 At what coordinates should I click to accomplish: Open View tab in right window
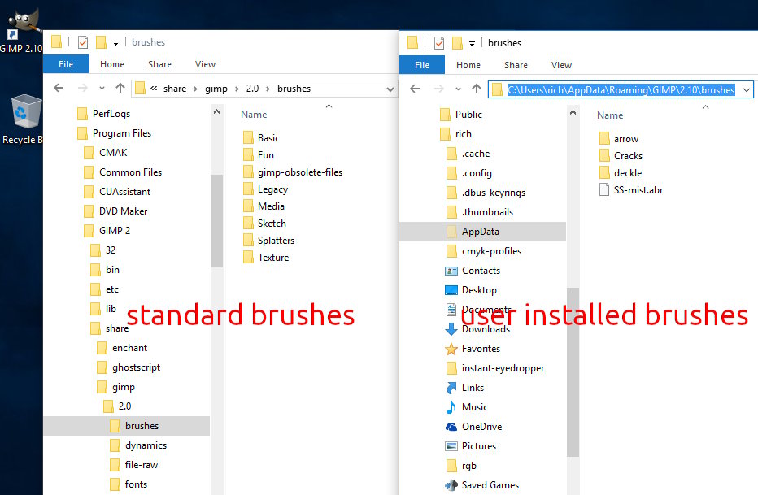561,65
